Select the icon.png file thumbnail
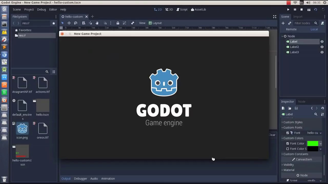The width and height of the screenshot is (328, 184). 22,129
